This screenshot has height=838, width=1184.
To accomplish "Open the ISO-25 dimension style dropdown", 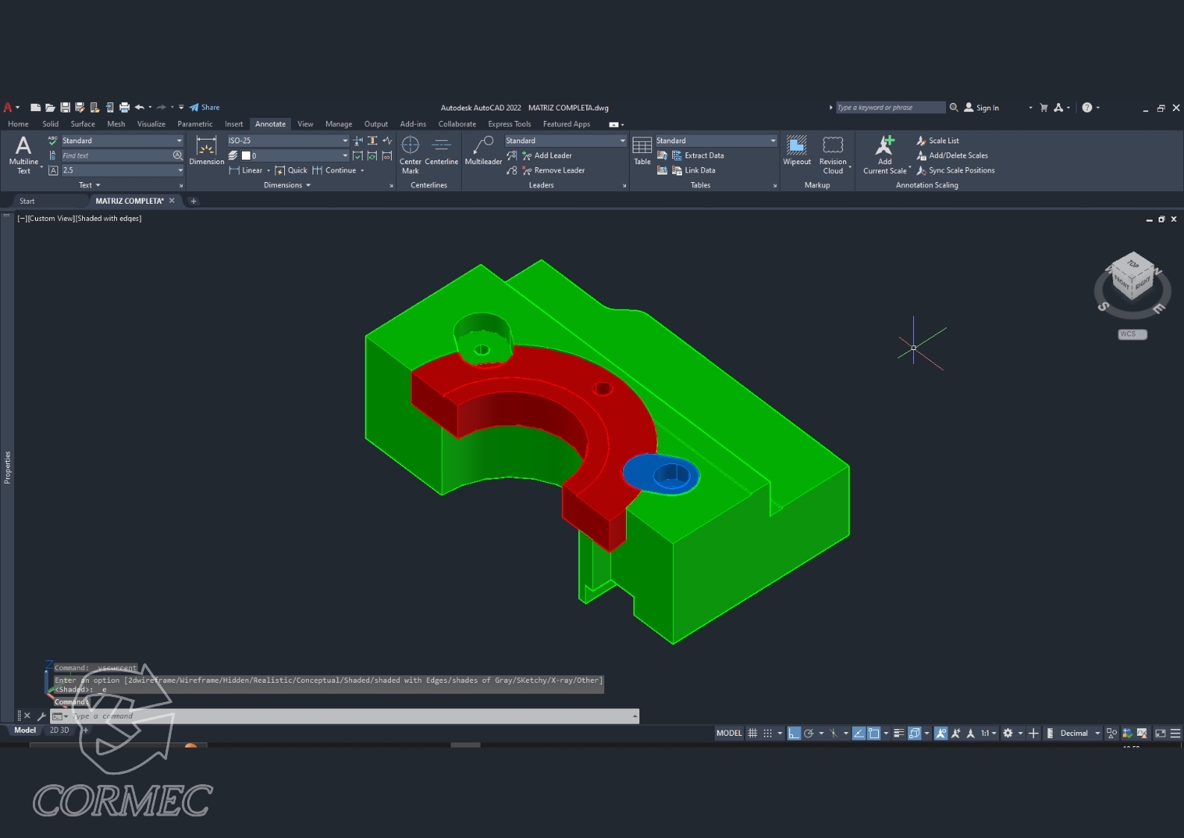I will [x=345, y=140].
